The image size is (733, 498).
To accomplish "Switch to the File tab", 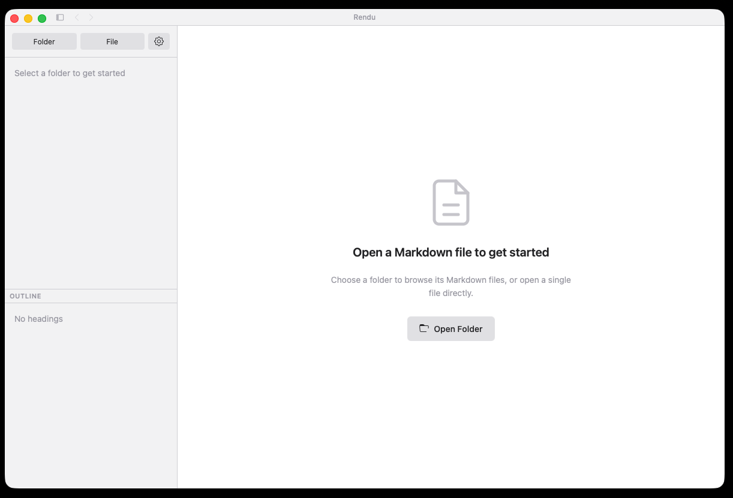I will (112, 41).
